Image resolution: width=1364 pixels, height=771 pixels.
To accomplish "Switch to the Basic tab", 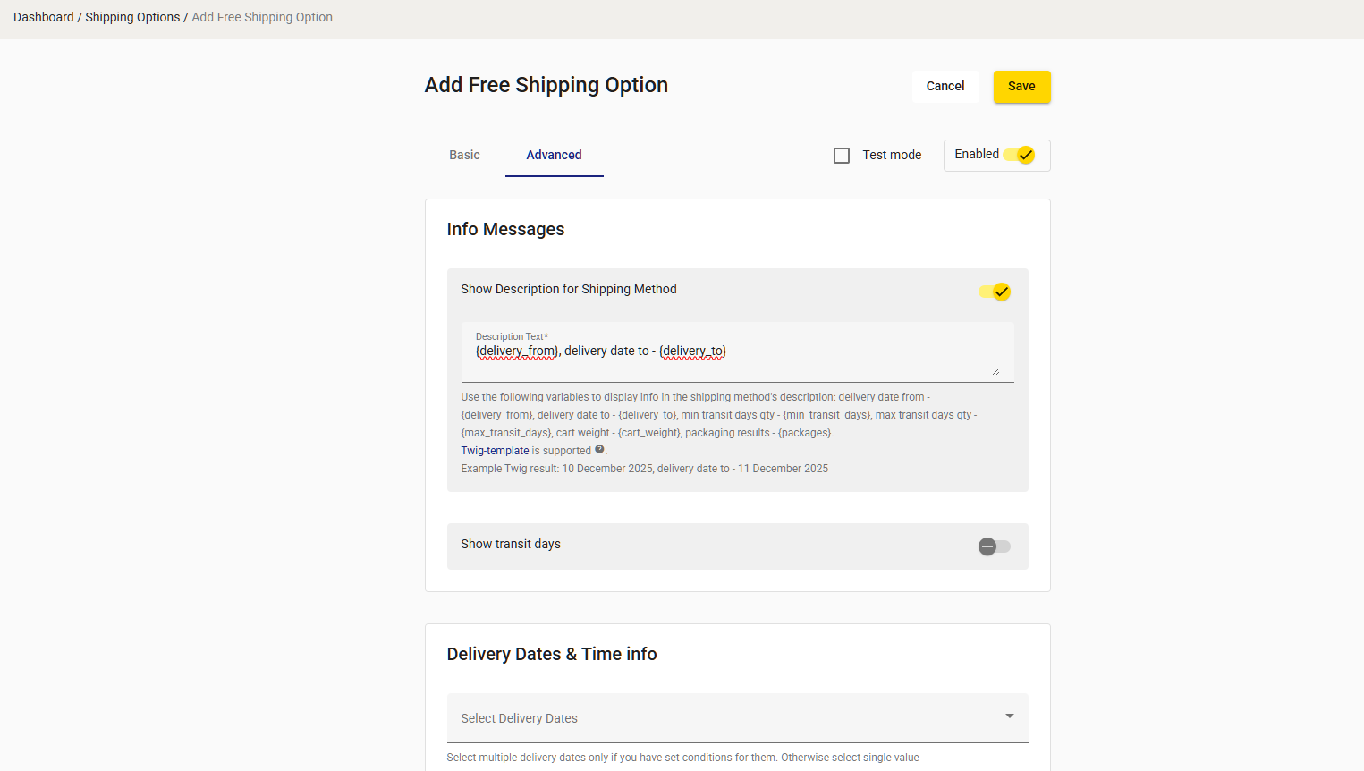I will 464,155.
